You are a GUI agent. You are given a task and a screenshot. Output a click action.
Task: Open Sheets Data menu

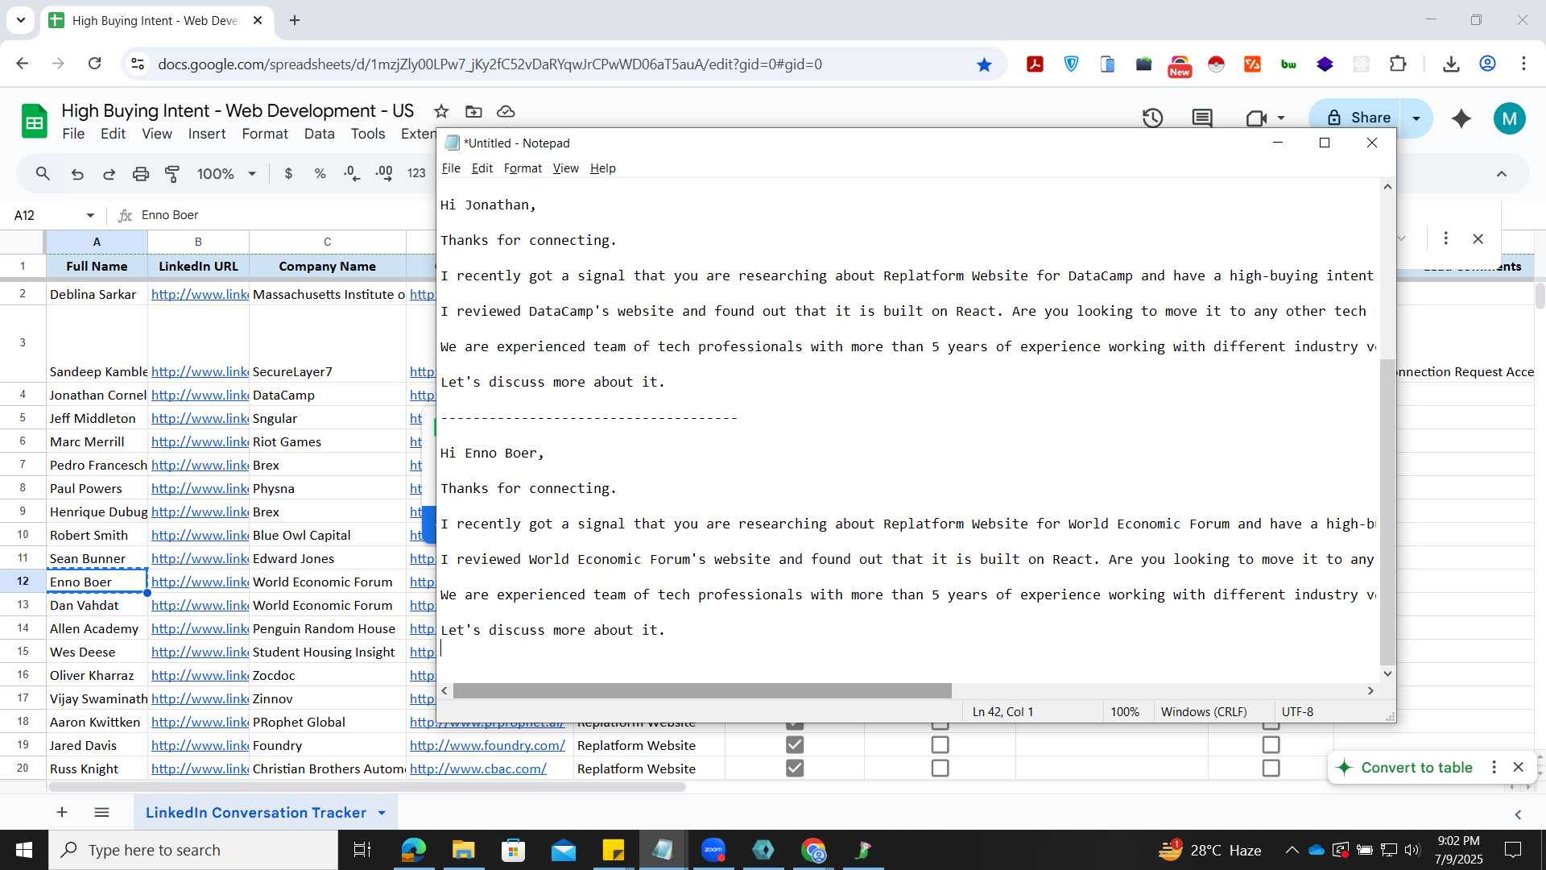tap(319, 134)
